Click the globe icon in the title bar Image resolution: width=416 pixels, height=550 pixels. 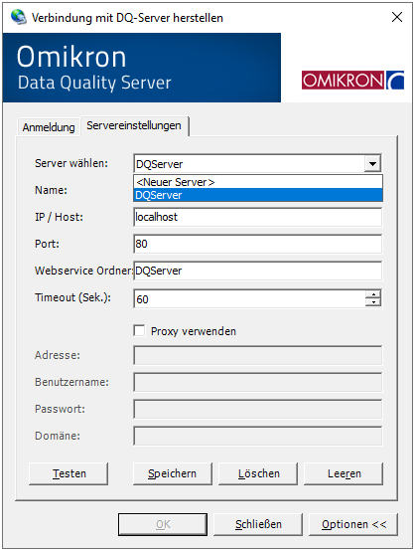[x=18, y=17]
